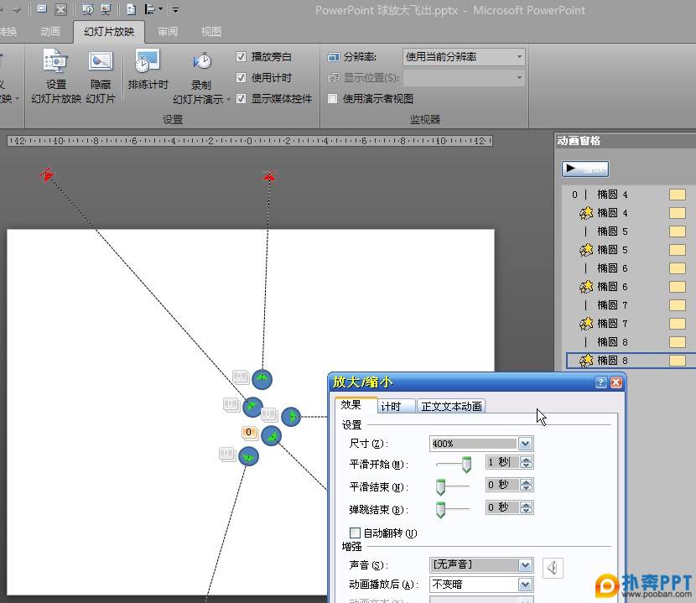Switch to the 计时 tab in the dialog

[x=396, y=406]
